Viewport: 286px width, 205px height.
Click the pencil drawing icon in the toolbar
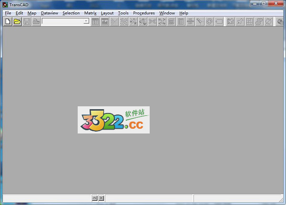pos(200,22)
